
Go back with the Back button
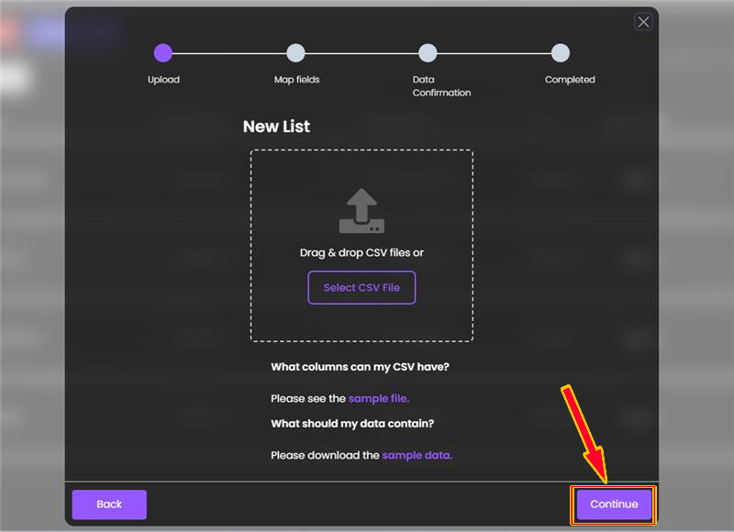109,504
